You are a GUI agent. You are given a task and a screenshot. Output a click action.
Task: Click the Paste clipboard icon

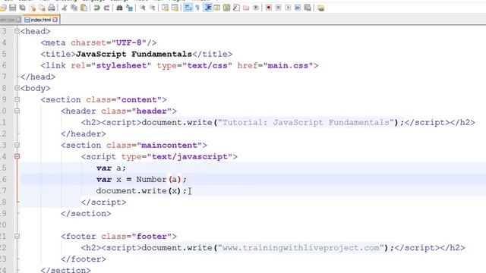(x=84, y=8)
